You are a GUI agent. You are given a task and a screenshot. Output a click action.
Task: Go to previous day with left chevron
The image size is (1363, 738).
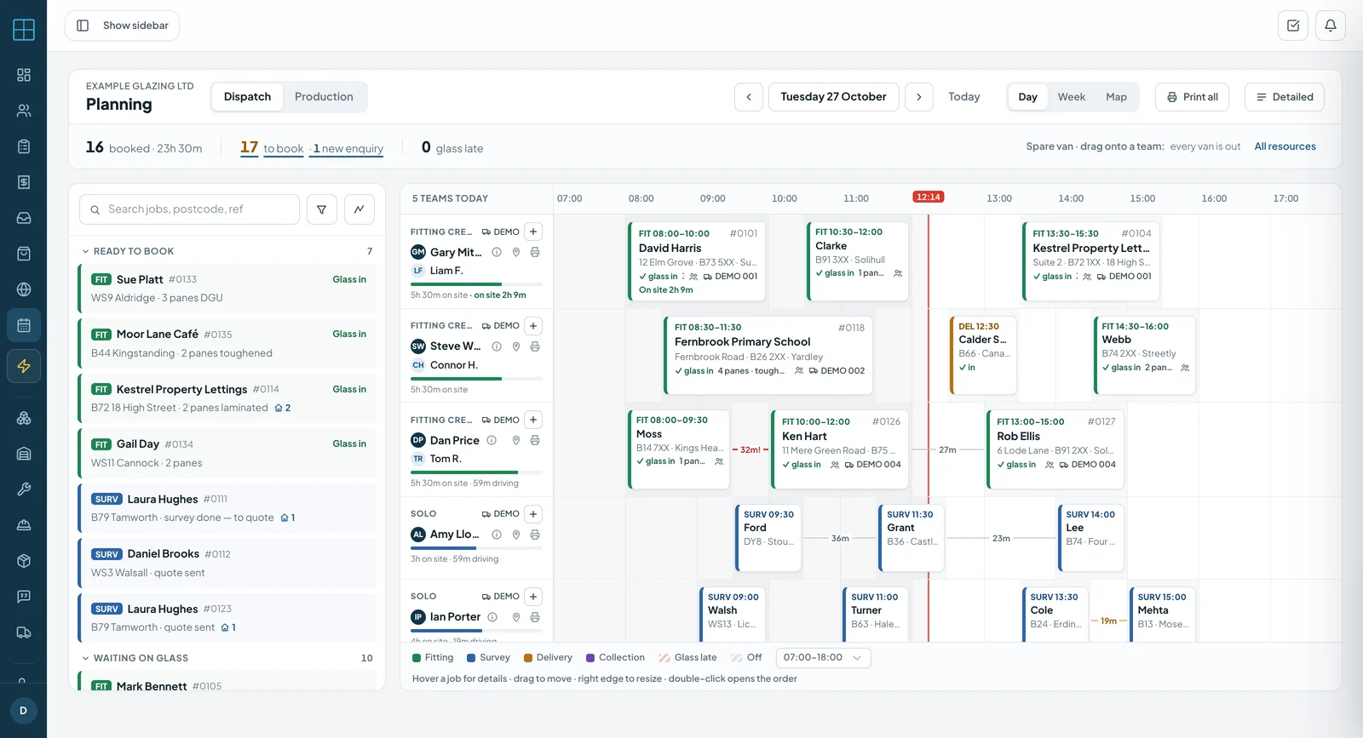pyautogui.click(x=749, y=97)
